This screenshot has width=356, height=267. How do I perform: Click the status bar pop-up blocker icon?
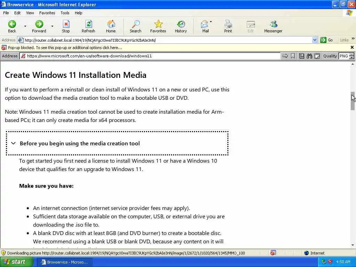(273, 253)
